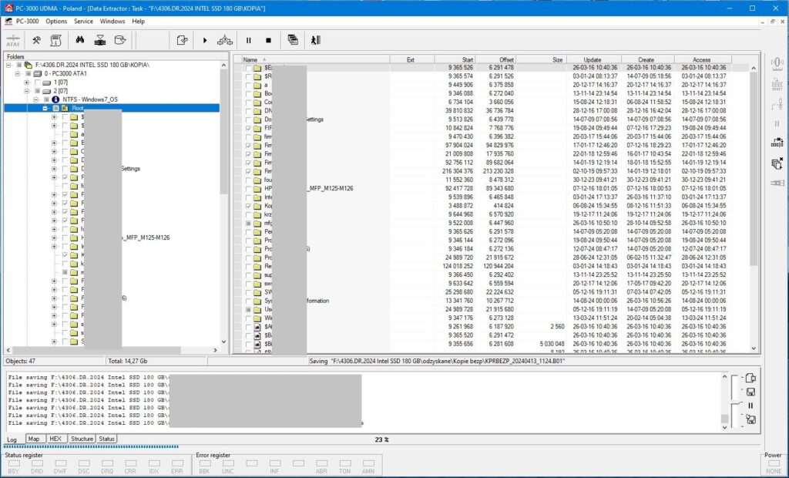Open the Windows menu

click(112, 21)
